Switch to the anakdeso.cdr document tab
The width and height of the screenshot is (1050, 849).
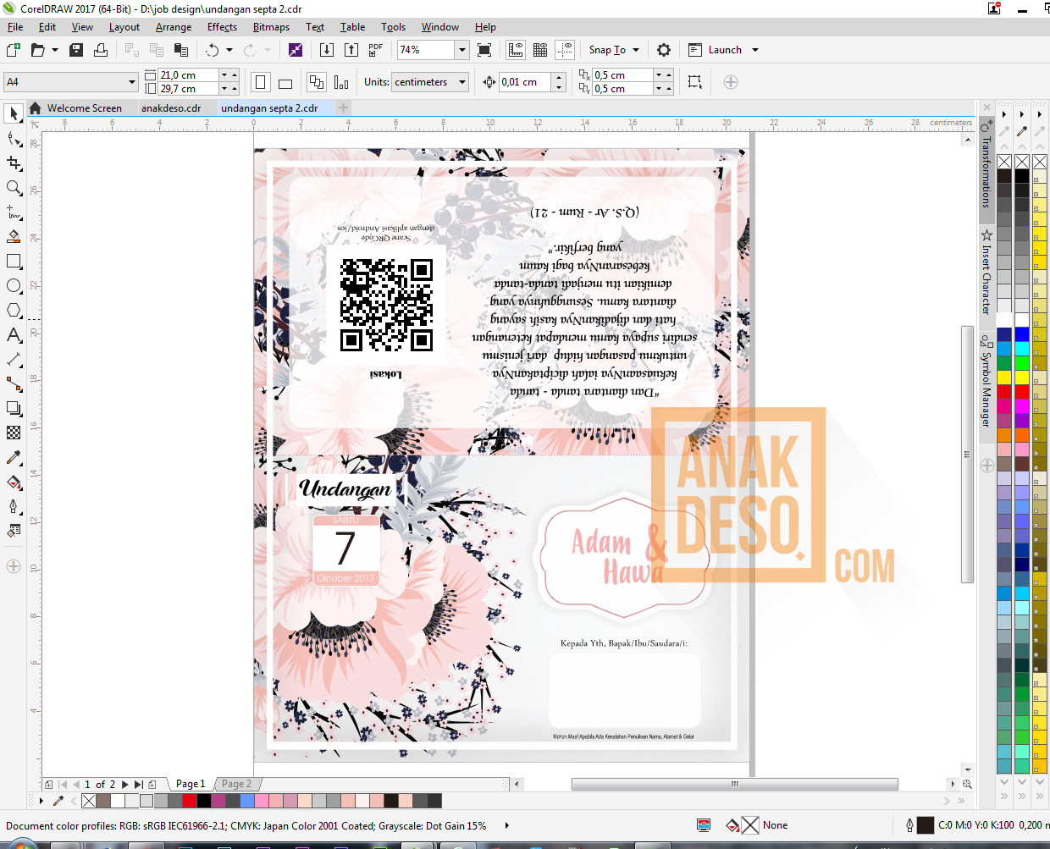pyautogui.click(x=171, y=108)
